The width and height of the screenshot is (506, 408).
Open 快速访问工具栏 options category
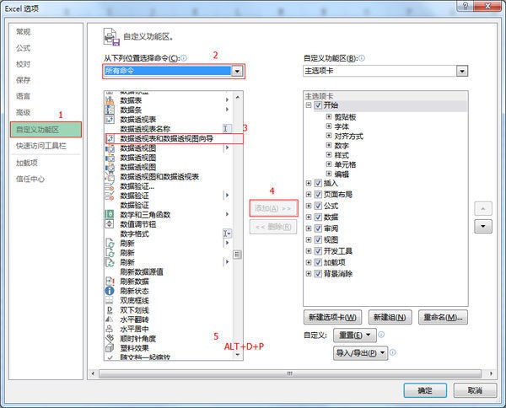point(41,146)
